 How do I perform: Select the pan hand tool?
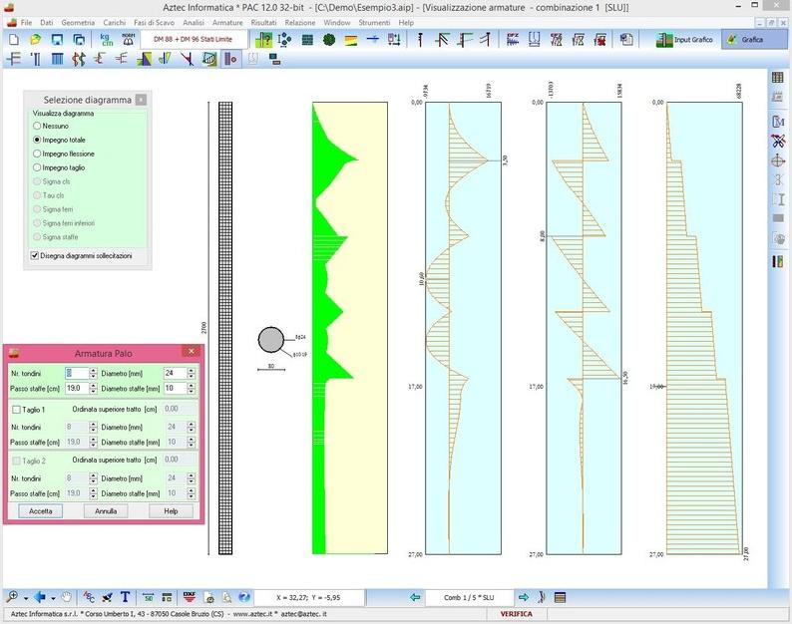coord(67,597)
